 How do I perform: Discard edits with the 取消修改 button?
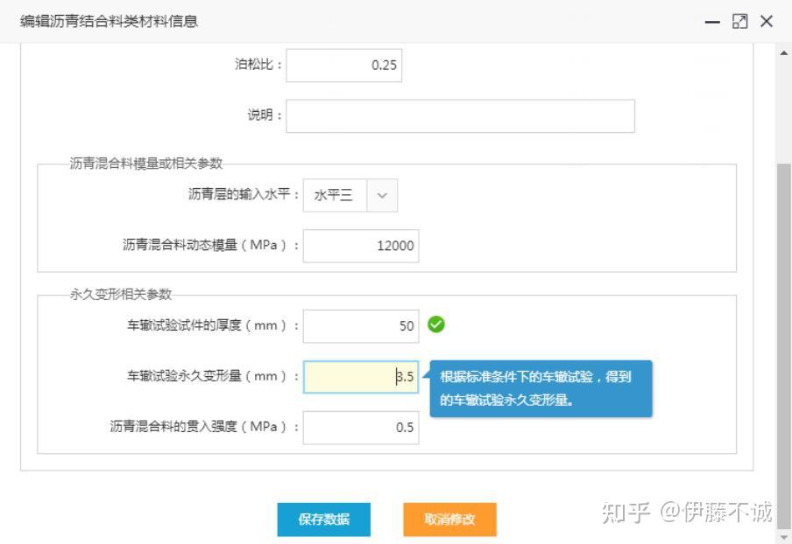(449, 520)
